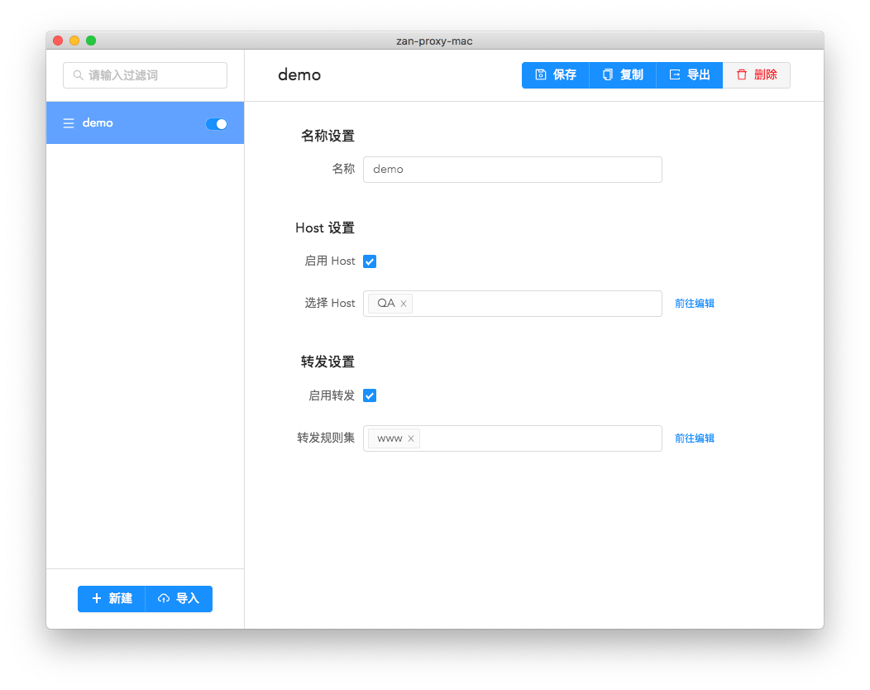Click the export (导出) icon
Viewport: 870px width, 690px height.
[675, 75]
